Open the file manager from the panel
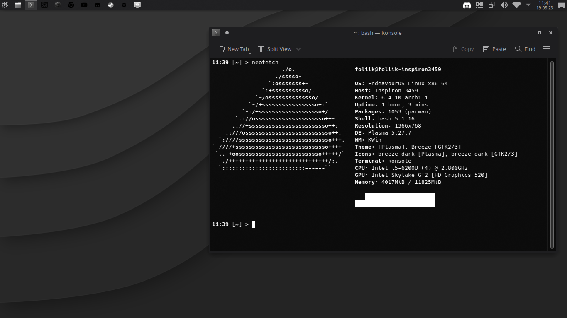Screen dimensions: 567x318 coord(18,5)
